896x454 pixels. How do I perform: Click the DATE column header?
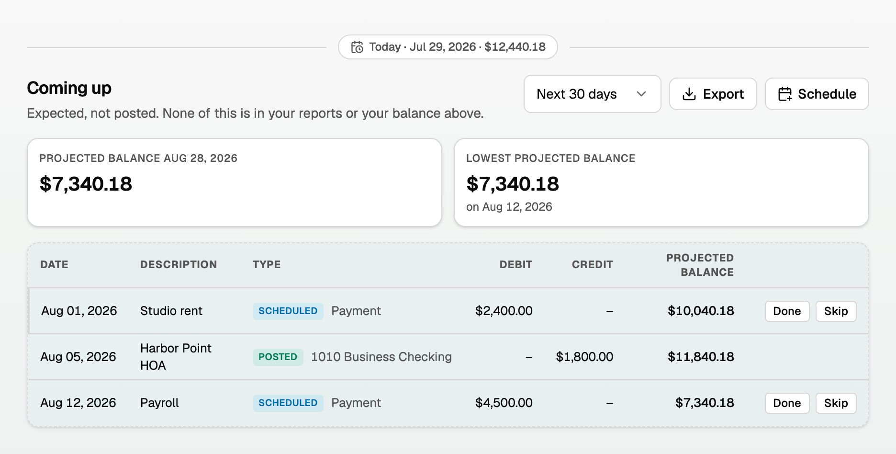point(55,264)
